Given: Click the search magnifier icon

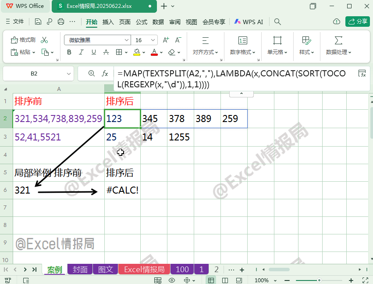Looking at the screenshot, I should tap(277, 22).
